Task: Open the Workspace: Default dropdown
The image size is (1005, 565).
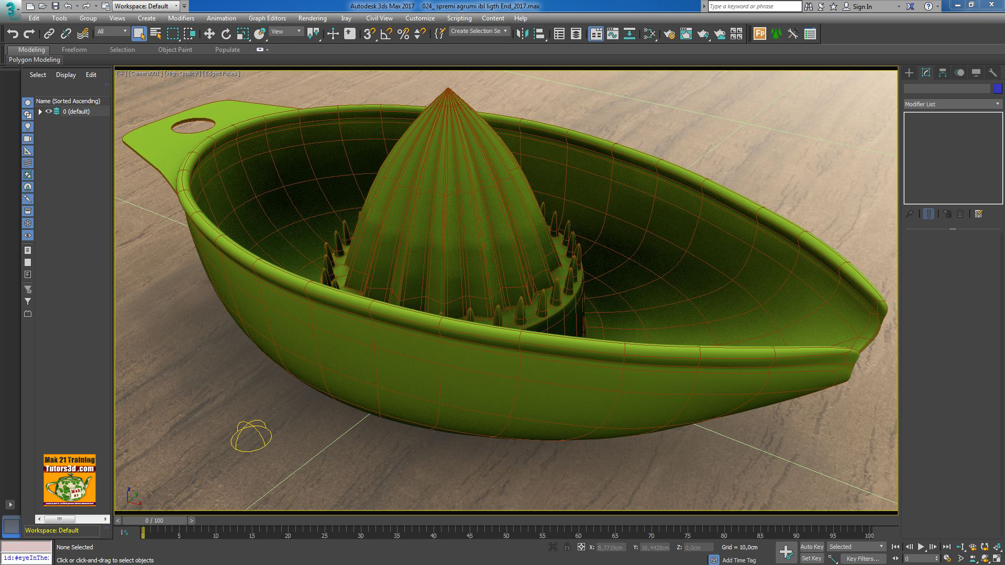Action: (177, 6)
